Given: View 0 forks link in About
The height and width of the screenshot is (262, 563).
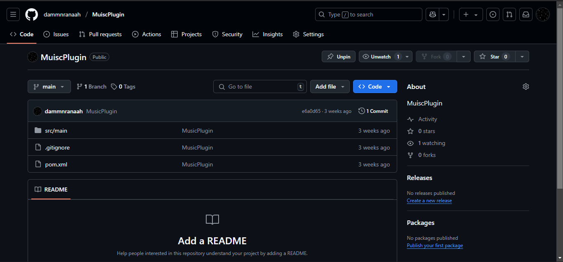Looking at the screenshot, I should pyautogui.click(x=422, y=155).
